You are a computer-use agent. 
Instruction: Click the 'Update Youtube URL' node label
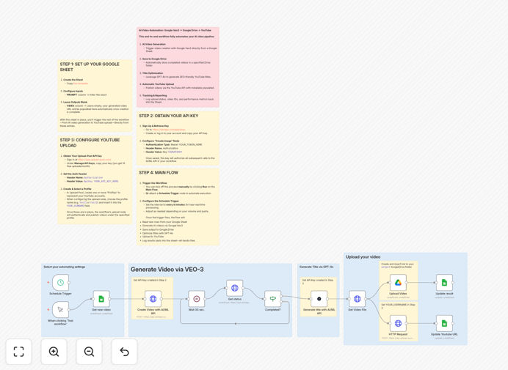[444, 334]
